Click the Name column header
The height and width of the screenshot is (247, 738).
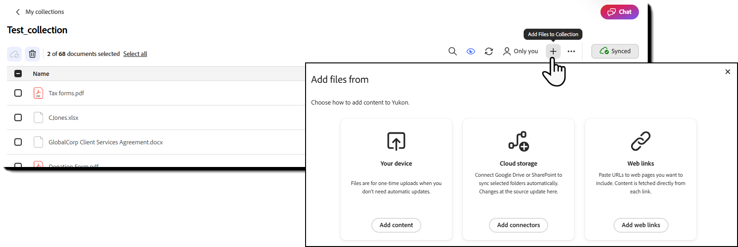click(x=41, y=74)
